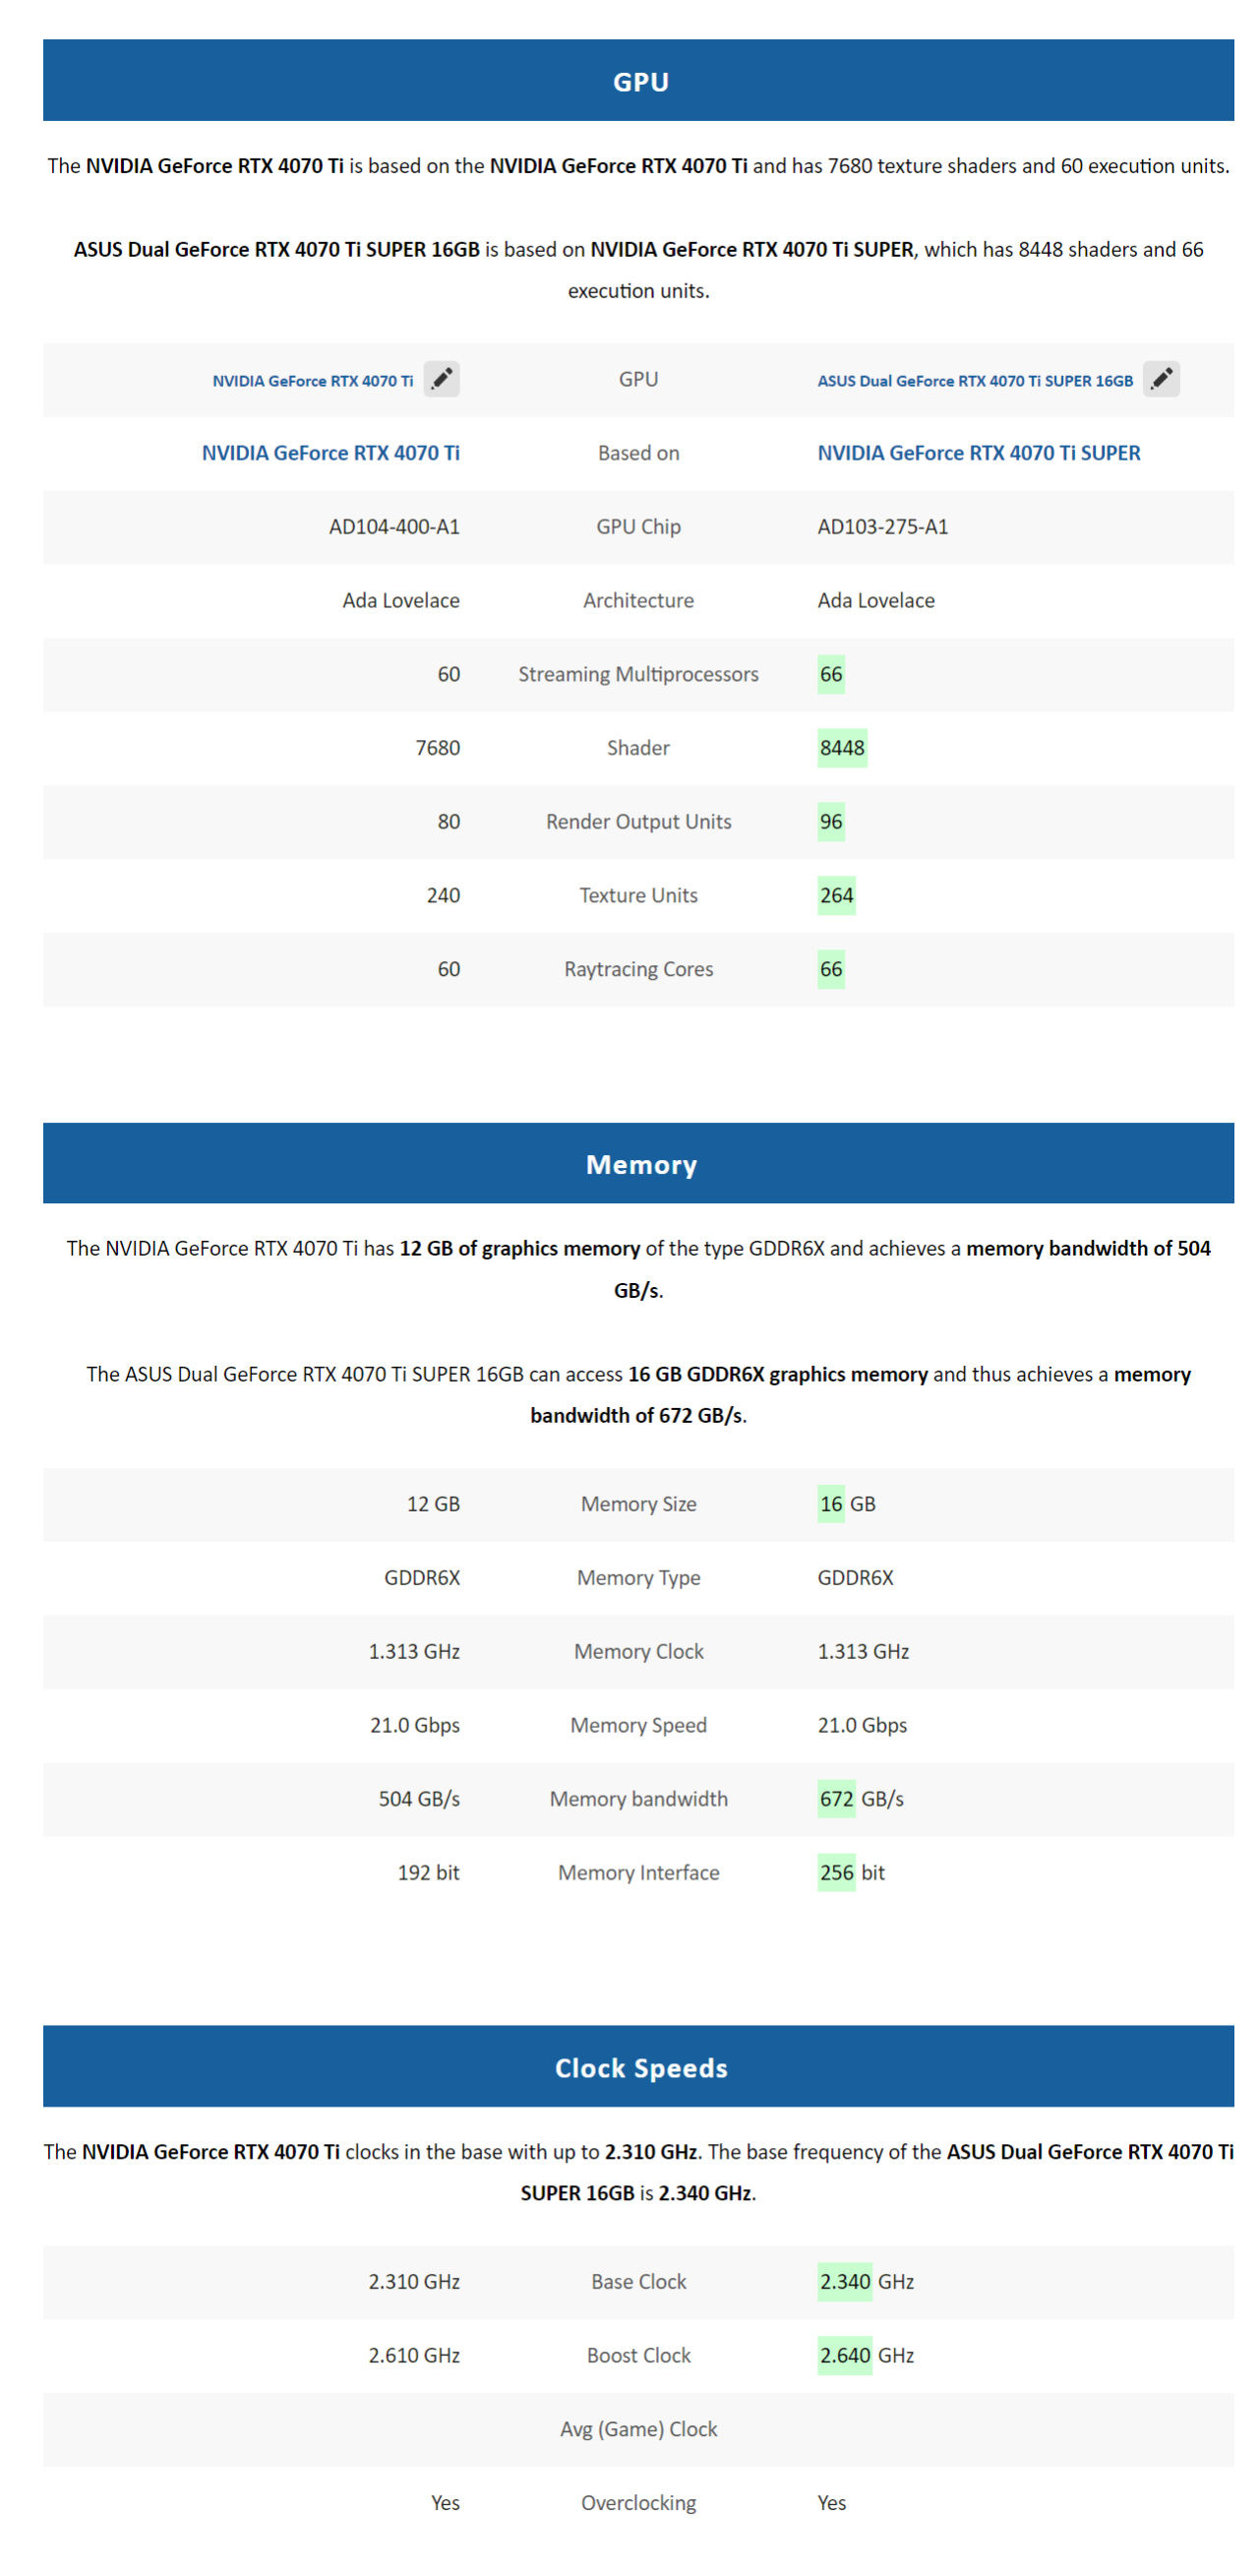1259x2576 pixels.
Task: Follow the 'Based on' NVIDIA GeForce RTX 4070 Ti link
Action: 330,453
